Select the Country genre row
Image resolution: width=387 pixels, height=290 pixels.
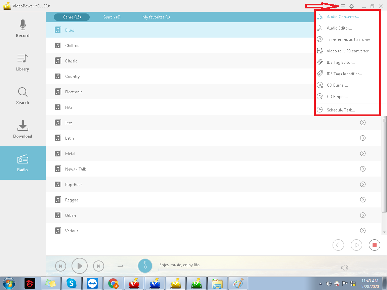pos(72,77)
